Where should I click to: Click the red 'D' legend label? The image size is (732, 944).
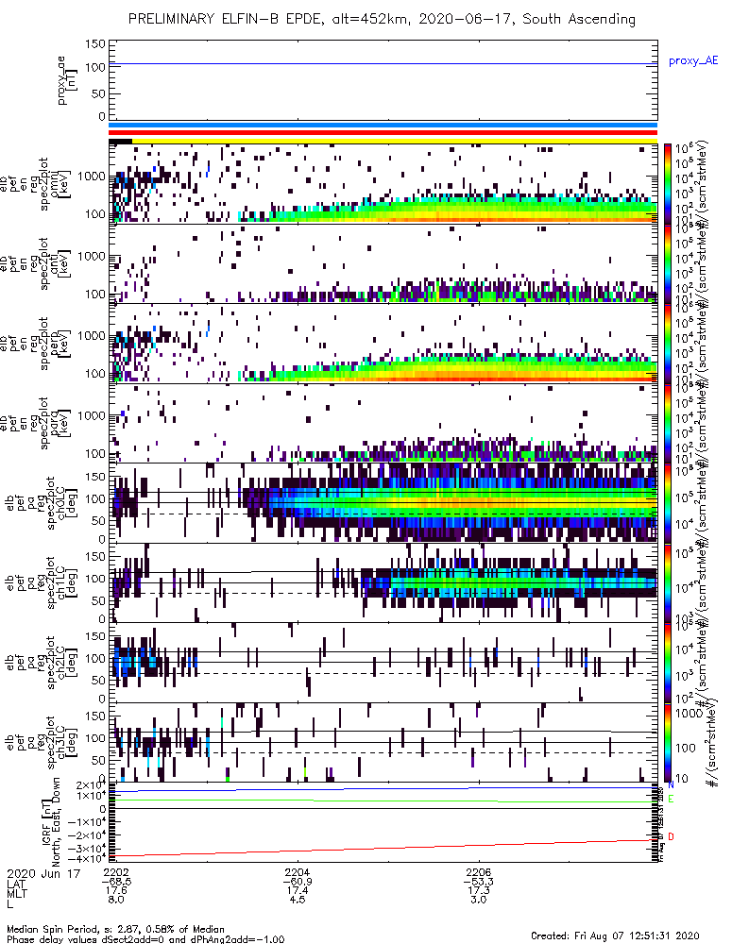(672, 836)
